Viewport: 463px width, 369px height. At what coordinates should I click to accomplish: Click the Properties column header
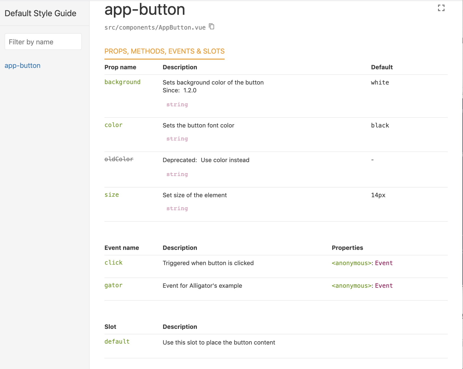pyautogui.click(x=347, y=248)
